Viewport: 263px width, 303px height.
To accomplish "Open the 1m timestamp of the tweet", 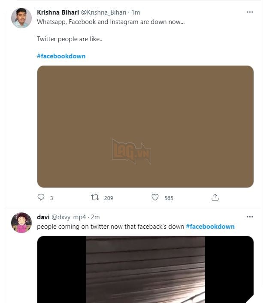I will coord(136,12).
